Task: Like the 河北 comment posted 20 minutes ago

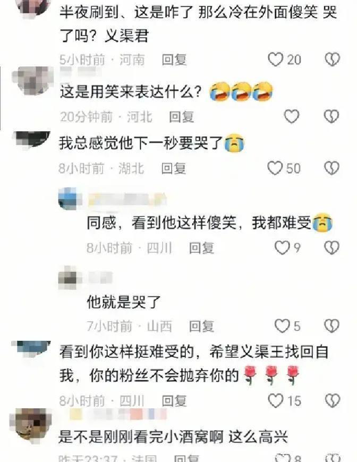Action: tap(292, 116)
